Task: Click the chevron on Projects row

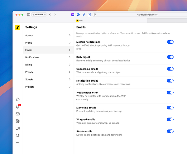Action: pos(70,87)
